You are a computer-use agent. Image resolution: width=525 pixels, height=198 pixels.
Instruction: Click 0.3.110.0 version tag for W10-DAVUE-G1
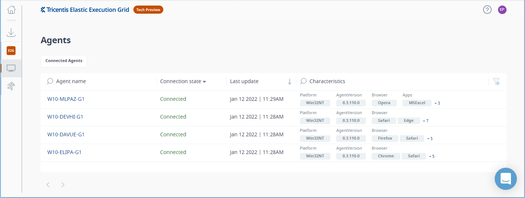351,139
